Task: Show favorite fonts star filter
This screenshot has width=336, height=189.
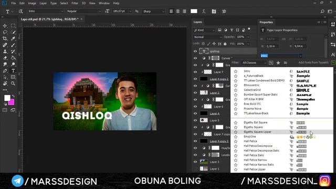Action: pos(278,63)
